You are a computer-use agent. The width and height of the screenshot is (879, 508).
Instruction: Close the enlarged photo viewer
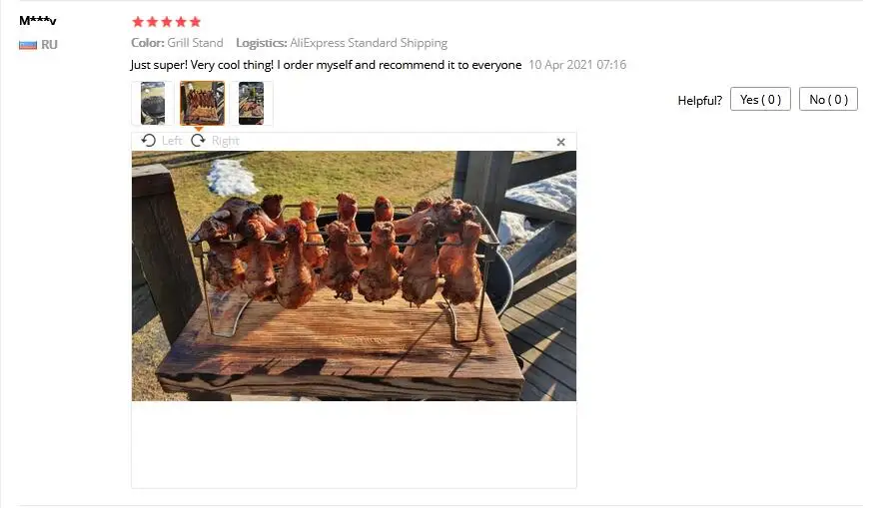(560, 143)
